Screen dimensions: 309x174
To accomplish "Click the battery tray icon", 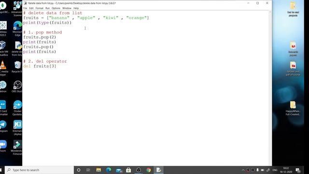I will coord(263,170).
